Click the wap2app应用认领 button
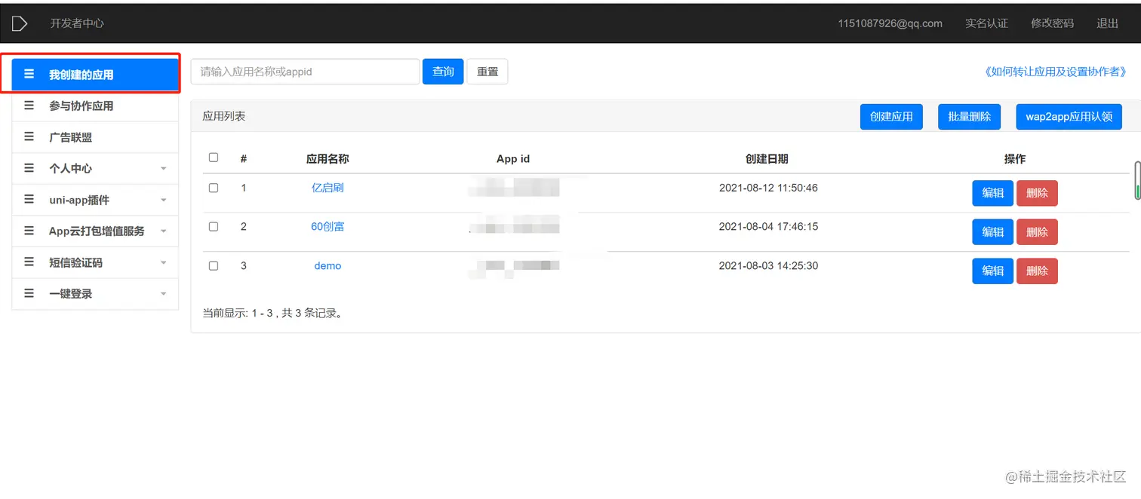The width and height of the screenshot is (1141, 499). 1069,117
